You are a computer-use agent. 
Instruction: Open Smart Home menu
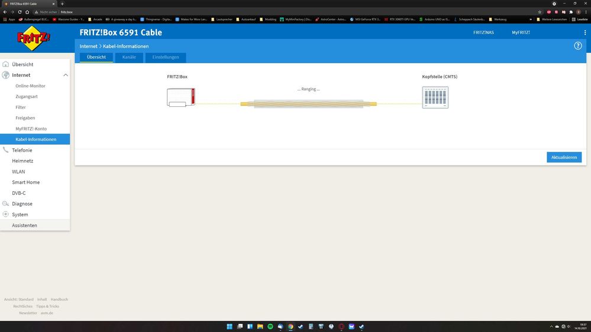click(x=25, y=182)
